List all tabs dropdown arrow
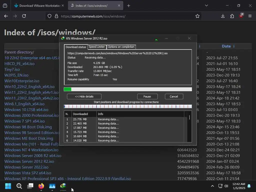Screen dimensions: 256x192 click(206, 5)
